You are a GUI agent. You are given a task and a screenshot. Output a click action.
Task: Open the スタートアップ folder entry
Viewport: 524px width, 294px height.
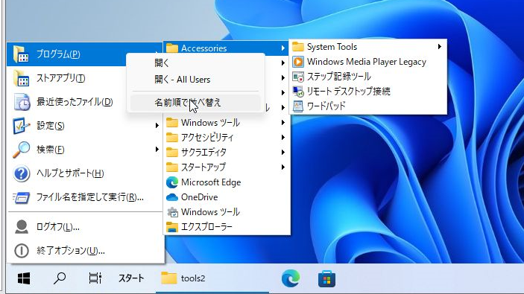tap(227, 167)
